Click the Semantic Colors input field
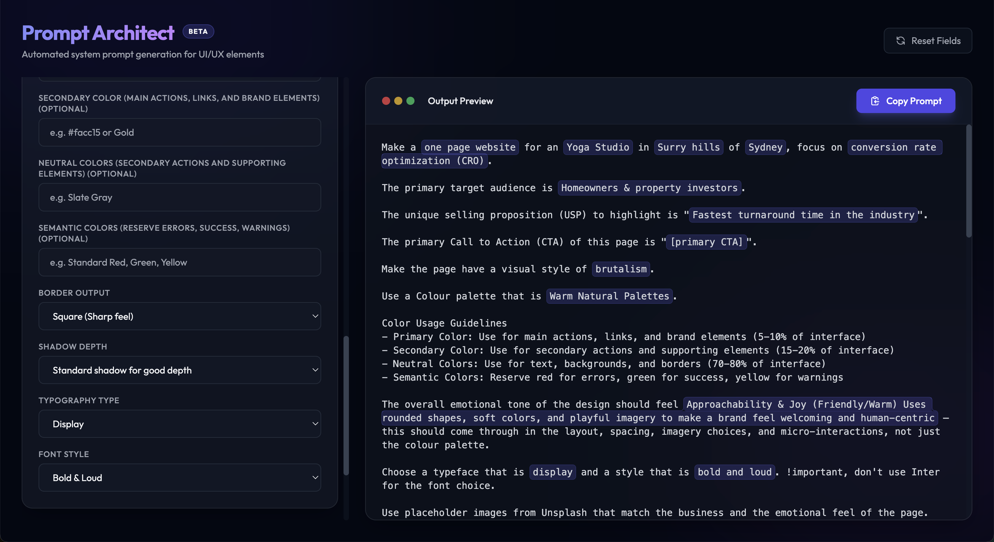 (180, 262)
